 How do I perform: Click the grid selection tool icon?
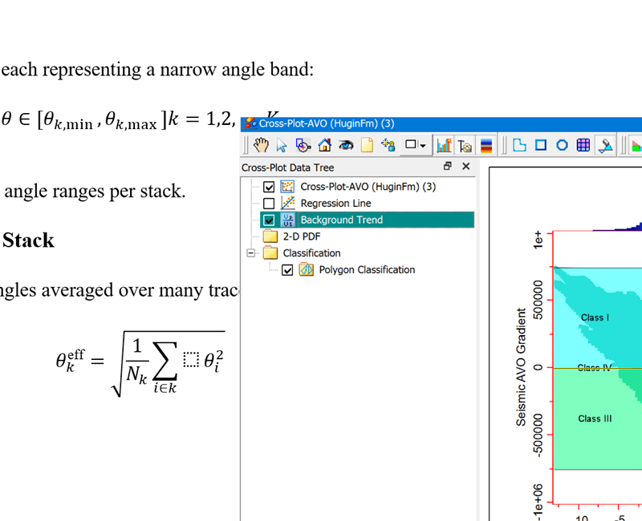pos(583,145)
